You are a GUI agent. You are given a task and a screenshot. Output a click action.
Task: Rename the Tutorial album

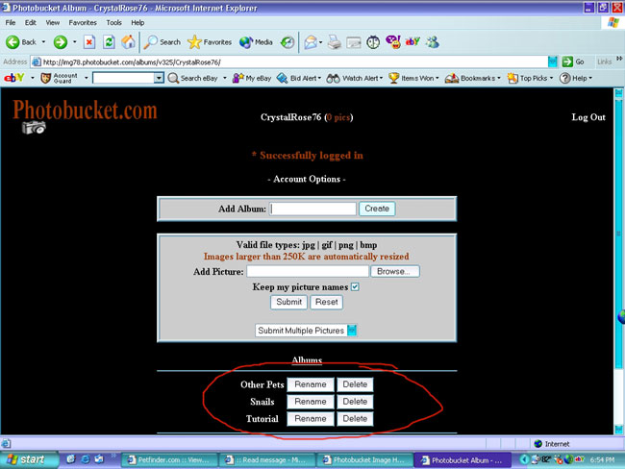(311, 419)
